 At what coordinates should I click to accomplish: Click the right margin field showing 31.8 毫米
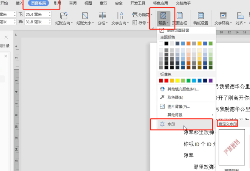point(36,22)
